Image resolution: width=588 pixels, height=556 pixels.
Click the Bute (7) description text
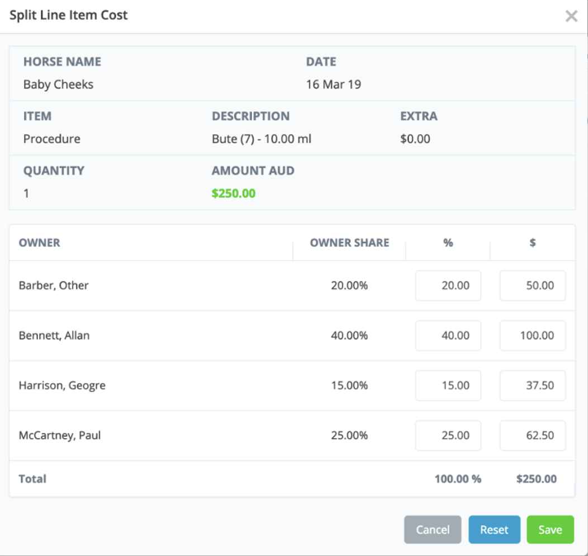(261, 139)
